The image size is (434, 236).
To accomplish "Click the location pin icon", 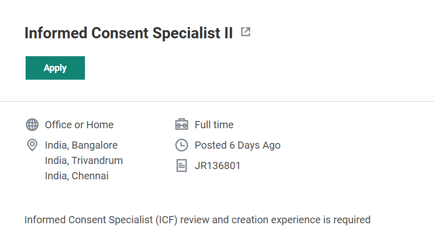I will 32,145.
